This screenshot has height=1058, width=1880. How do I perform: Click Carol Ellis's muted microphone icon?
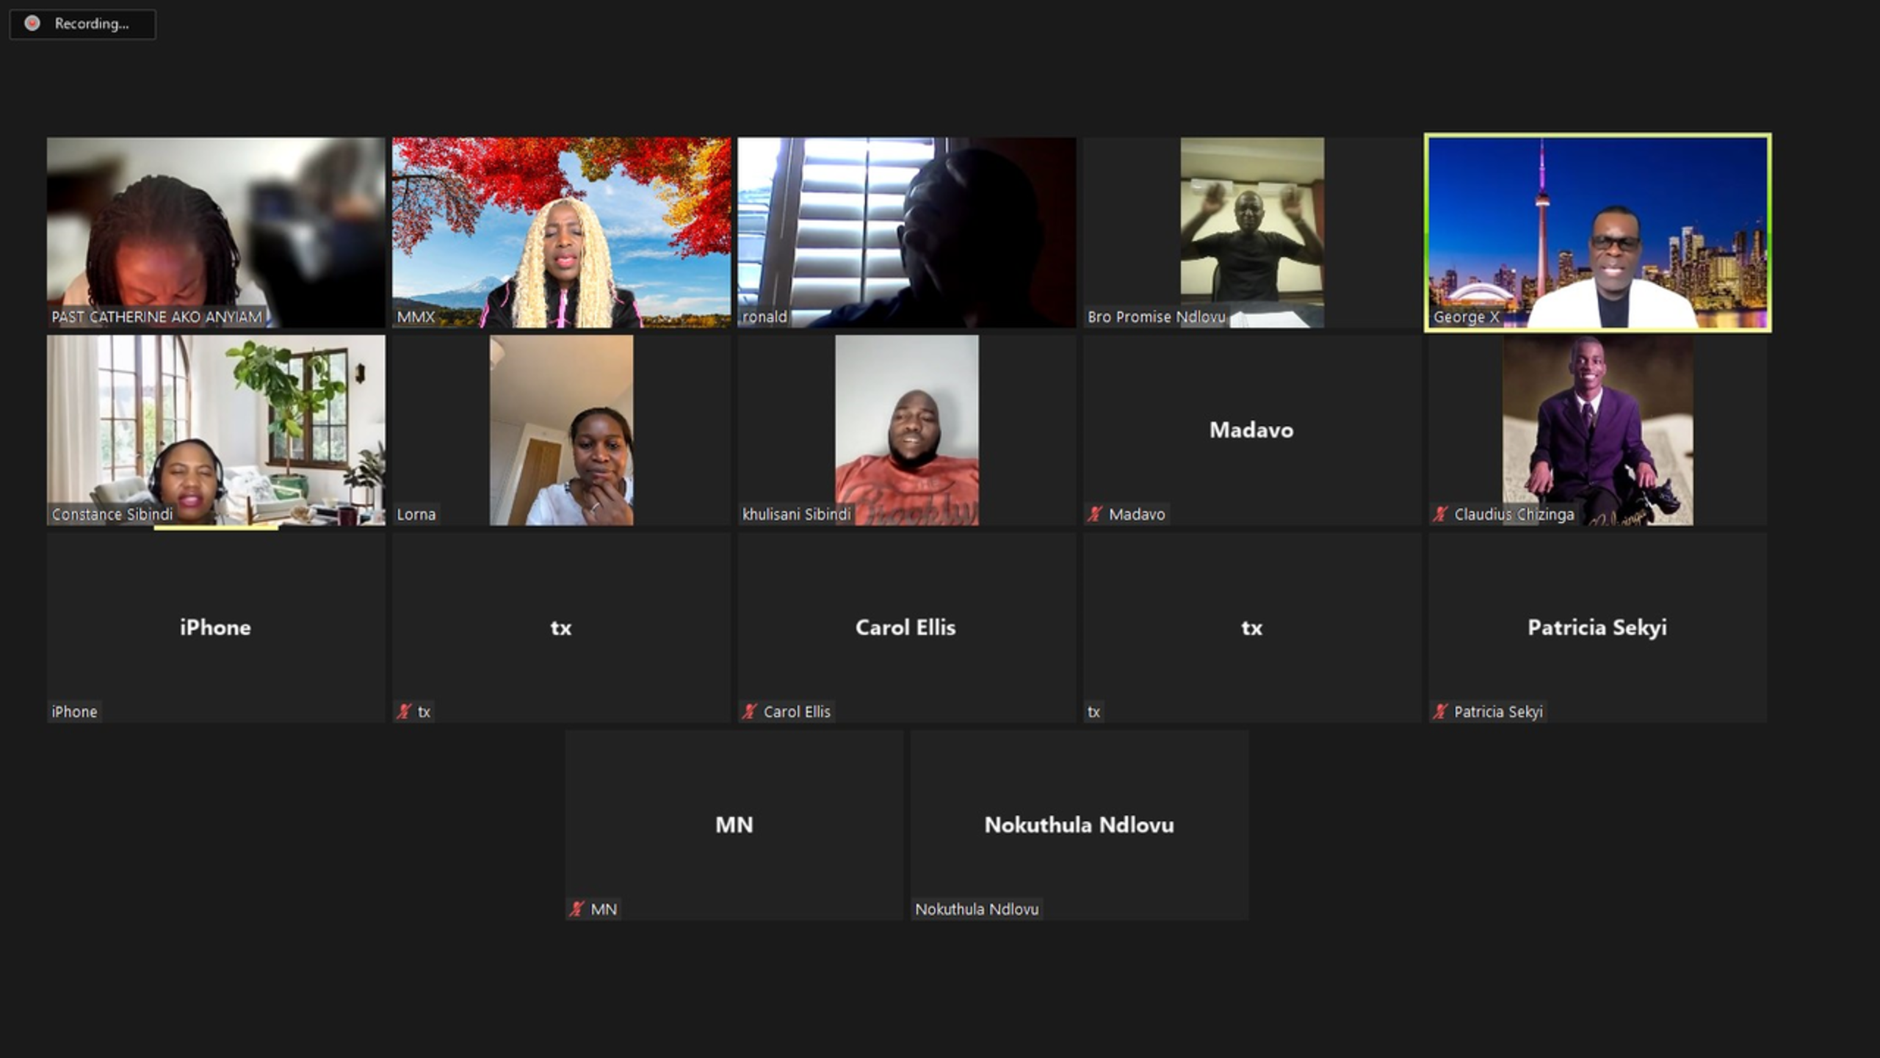tap(749, 711)
